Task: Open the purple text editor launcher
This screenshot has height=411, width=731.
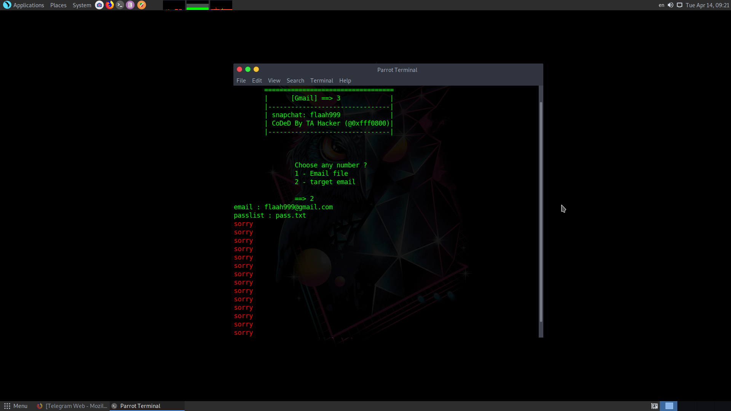Action: click(130, 5)
